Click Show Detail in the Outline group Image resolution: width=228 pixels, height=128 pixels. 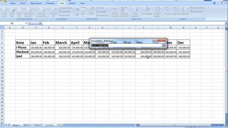[197, 8]
